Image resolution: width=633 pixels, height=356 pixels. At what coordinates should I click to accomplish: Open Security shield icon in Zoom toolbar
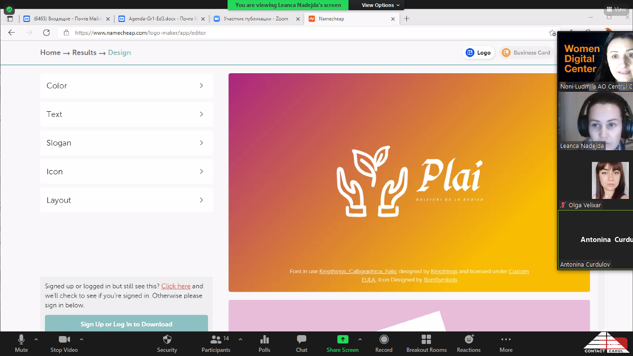(167, 340)
